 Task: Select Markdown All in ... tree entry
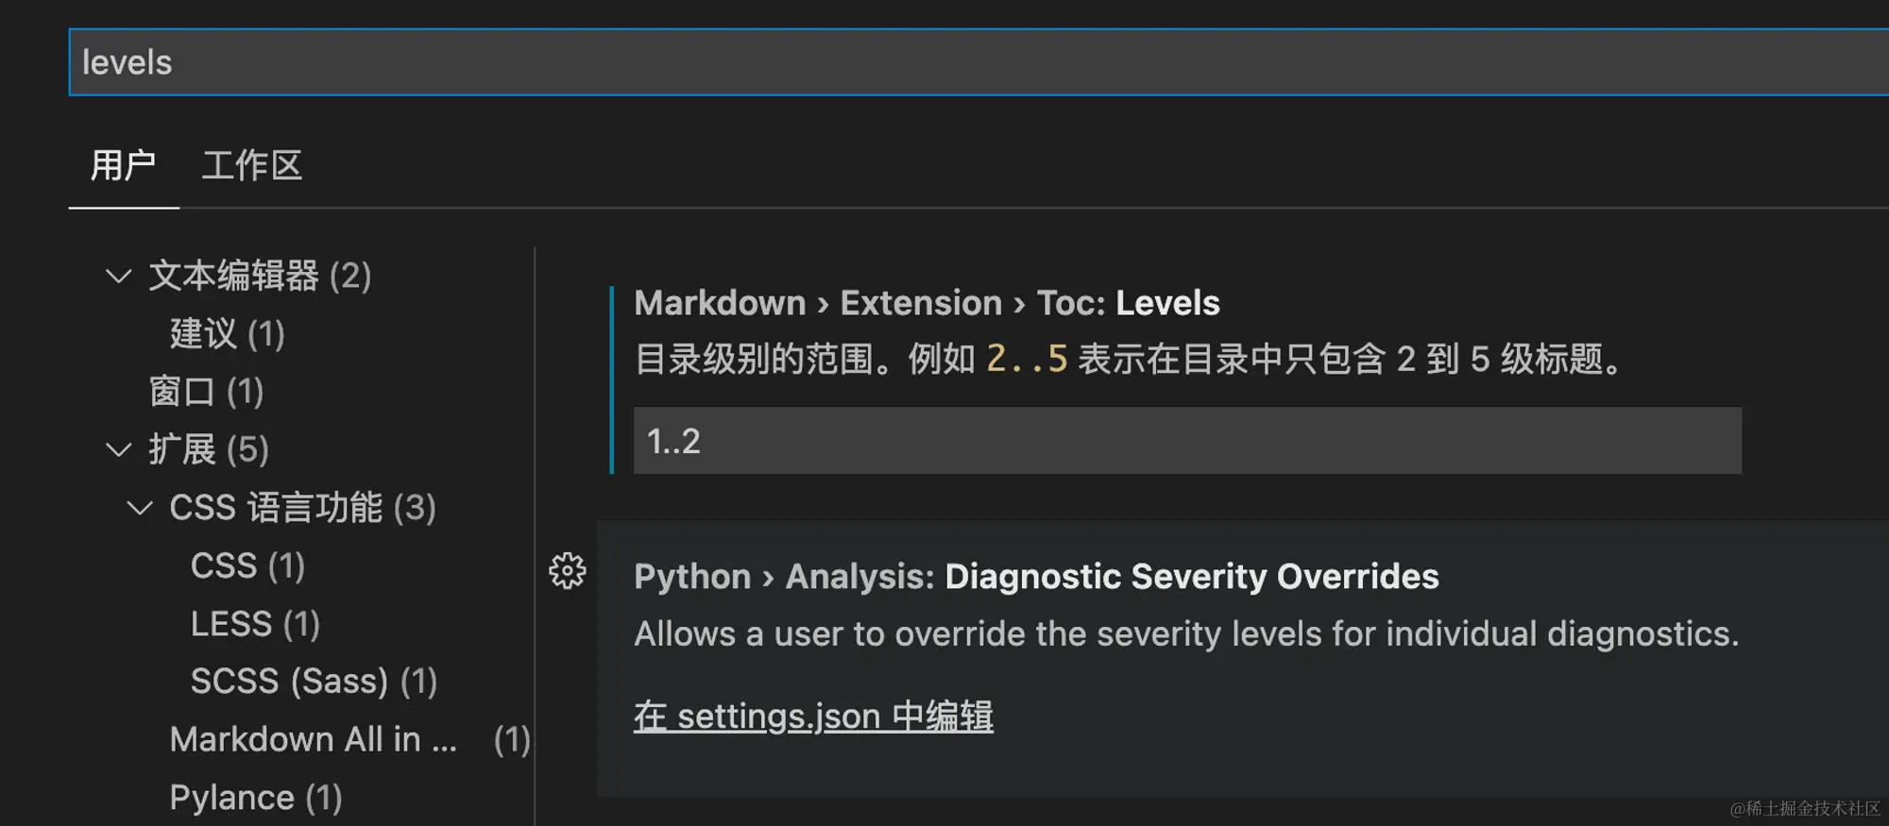tap(314, 740)
